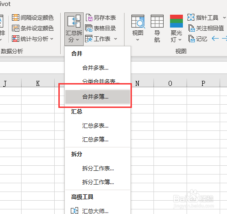The width and height of the screenshot is (227, 214).
Task: Open 汇总大师... from the menu
Action: 97,211
